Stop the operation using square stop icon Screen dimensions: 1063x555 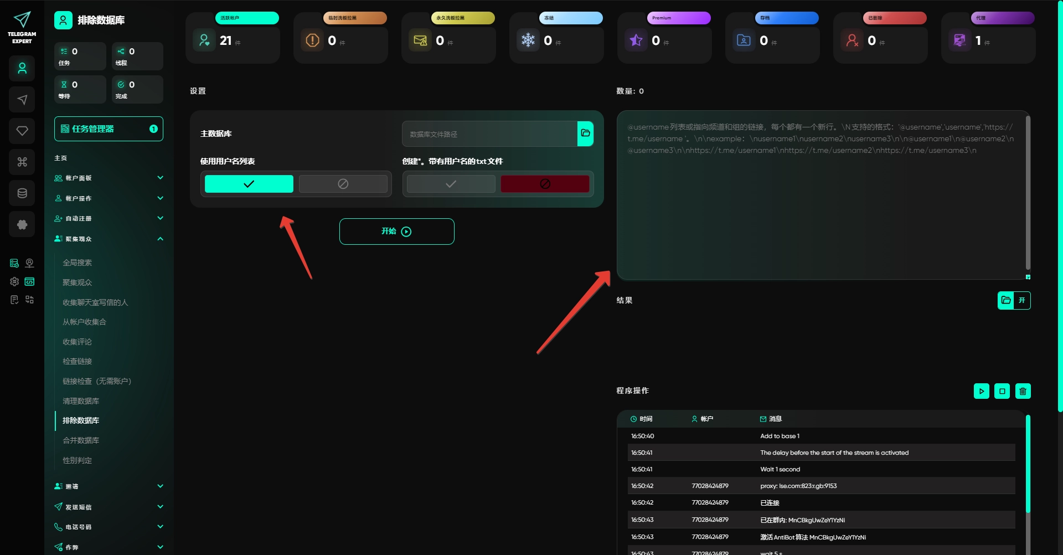point(1002,391)
